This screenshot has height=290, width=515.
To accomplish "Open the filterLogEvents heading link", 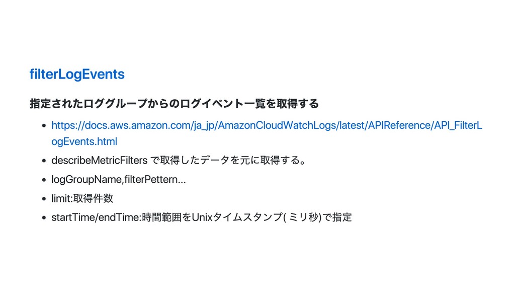I will (77, 75).
